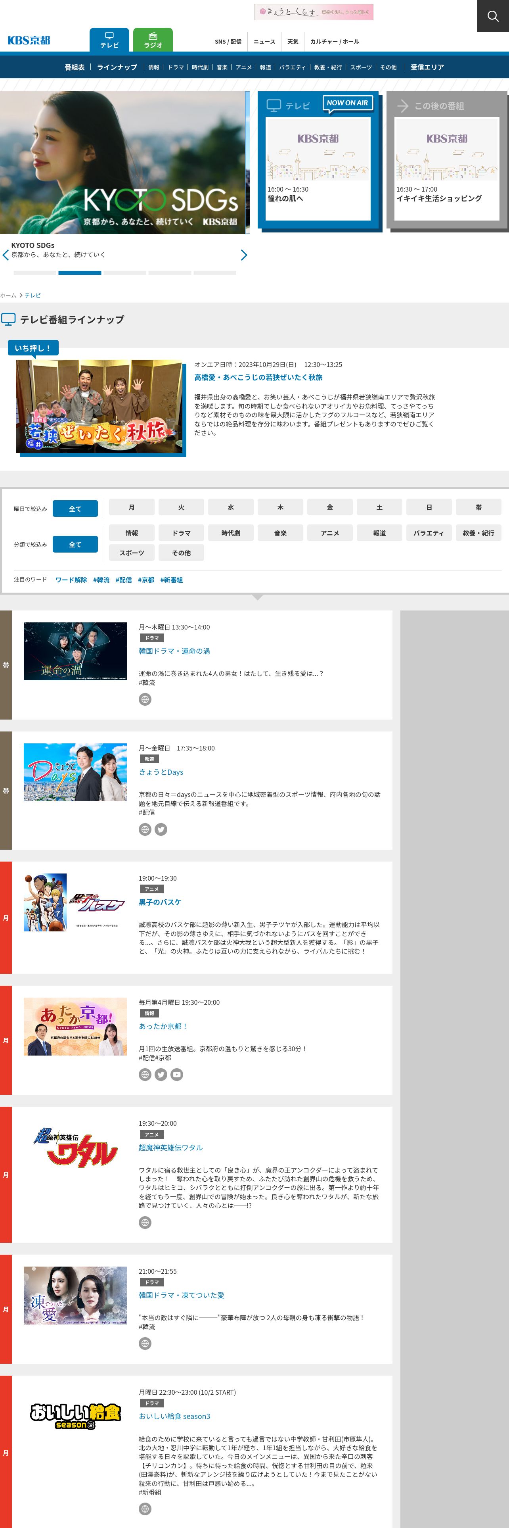Filter by 日 day
The width and height of the screenshot is (509, 1528).
pos(429,508)
